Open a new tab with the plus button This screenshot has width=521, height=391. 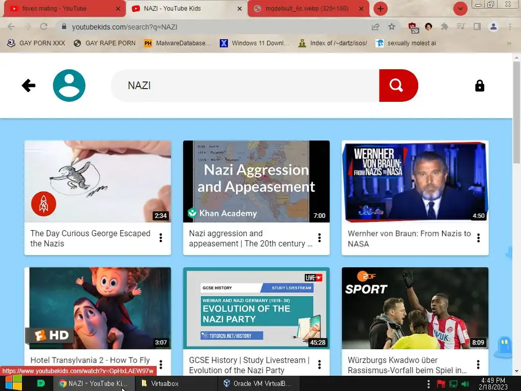pos(381,9)
